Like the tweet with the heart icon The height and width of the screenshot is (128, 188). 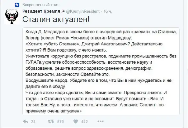point(75,122)
